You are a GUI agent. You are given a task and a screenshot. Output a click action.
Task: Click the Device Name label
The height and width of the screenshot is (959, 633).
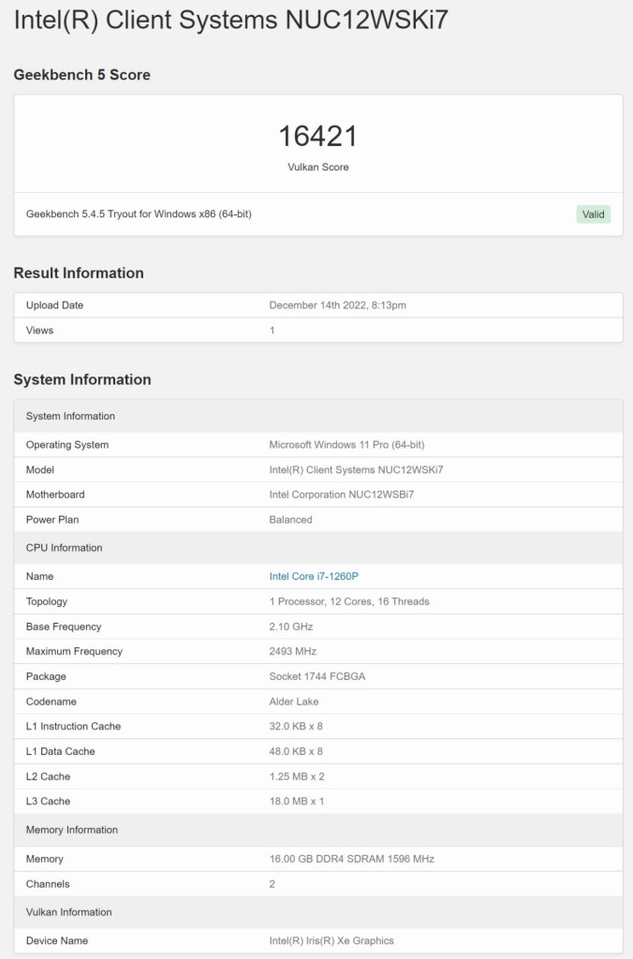(x=57, y=940)
